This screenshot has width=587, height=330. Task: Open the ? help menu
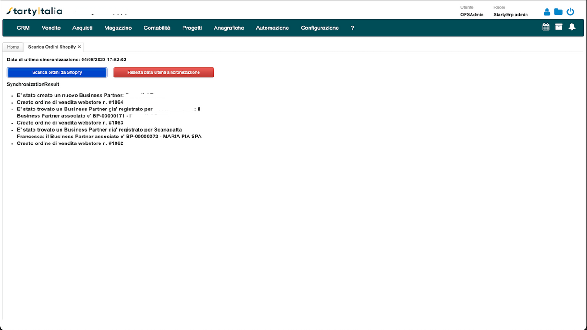[x=353, y=28]
